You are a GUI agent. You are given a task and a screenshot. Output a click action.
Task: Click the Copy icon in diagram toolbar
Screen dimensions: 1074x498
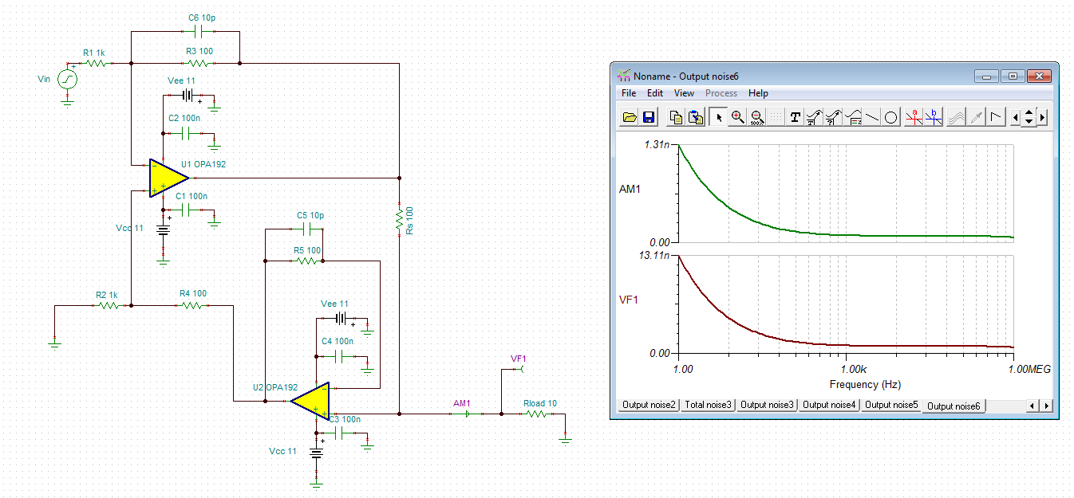(x=676, y=117)
